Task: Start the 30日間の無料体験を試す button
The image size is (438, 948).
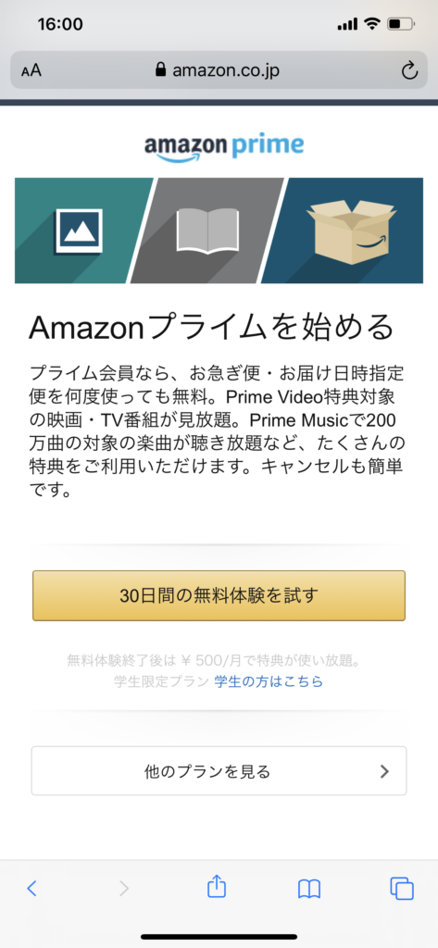Action: [x=219, y=595]
